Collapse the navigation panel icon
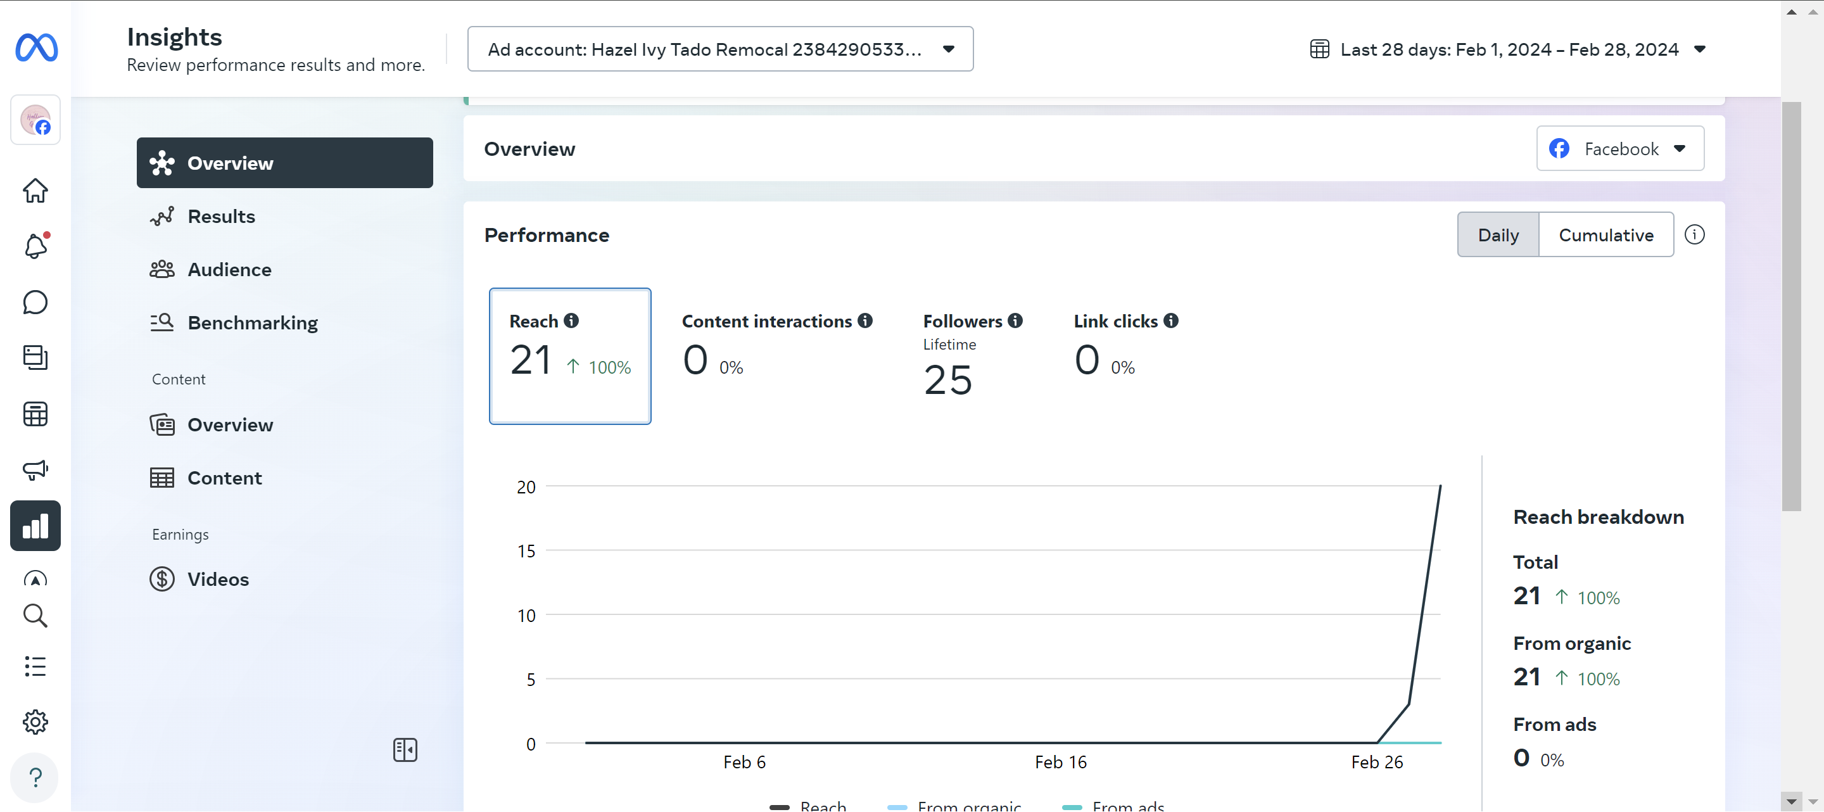1824x812 pixels. (x=405, y=750)
